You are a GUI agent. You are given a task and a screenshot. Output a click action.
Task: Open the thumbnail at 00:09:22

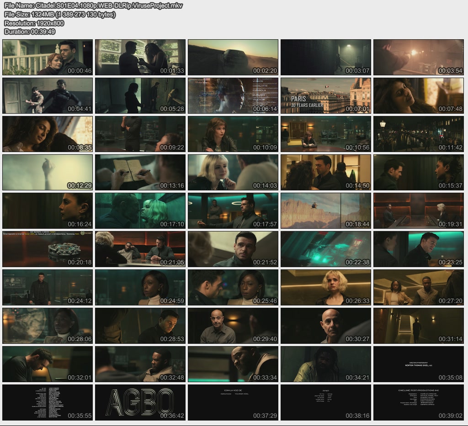pyautogui.click(x=140, y=134)
